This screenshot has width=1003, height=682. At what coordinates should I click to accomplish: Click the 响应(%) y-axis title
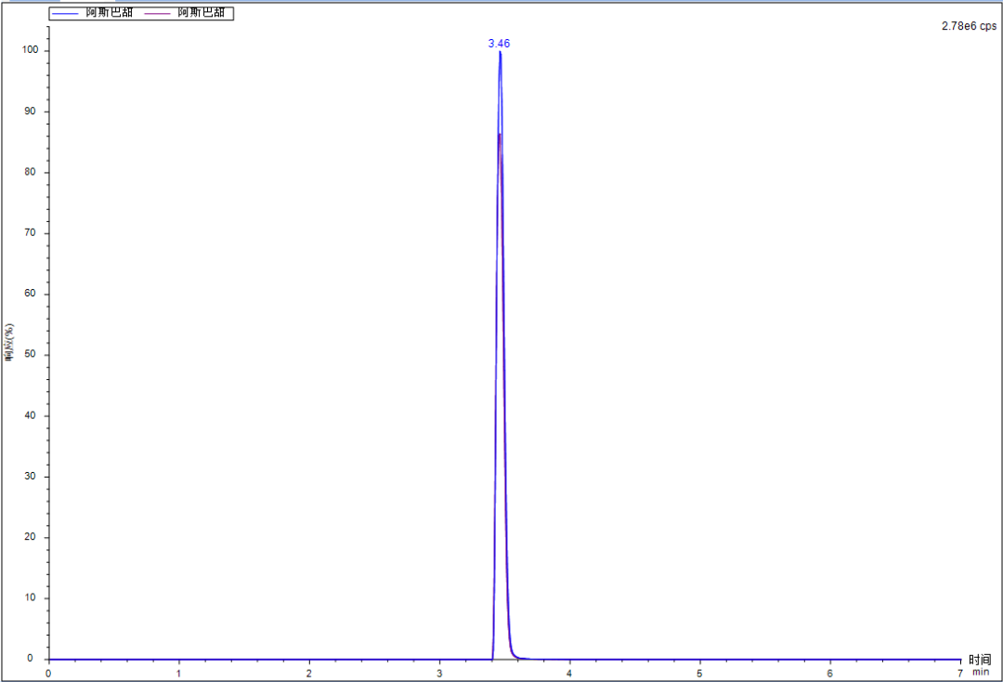tap(9, 344)
